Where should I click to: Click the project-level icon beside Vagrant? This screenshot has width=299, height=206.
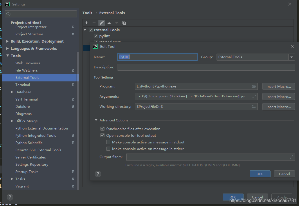(x=73, y=186)
